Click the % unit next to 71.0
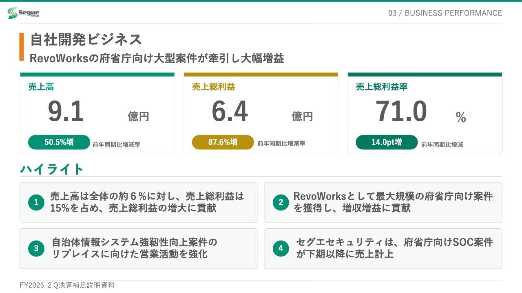Viewport: 522px width, 293px height. point(461,118)
